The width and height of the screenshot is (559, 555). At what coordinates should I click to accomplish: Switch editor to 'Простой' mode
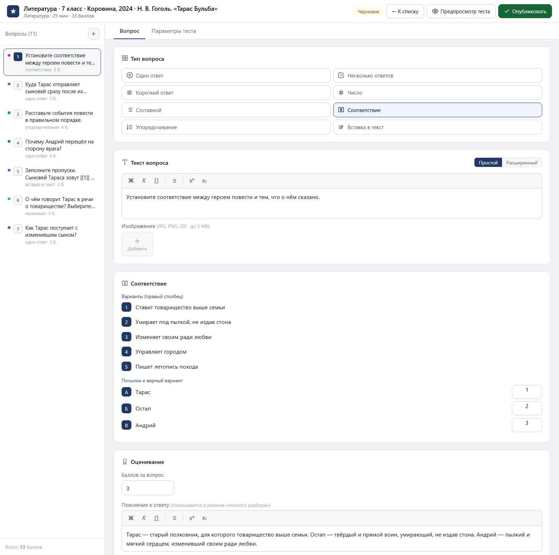pos(488,163)
